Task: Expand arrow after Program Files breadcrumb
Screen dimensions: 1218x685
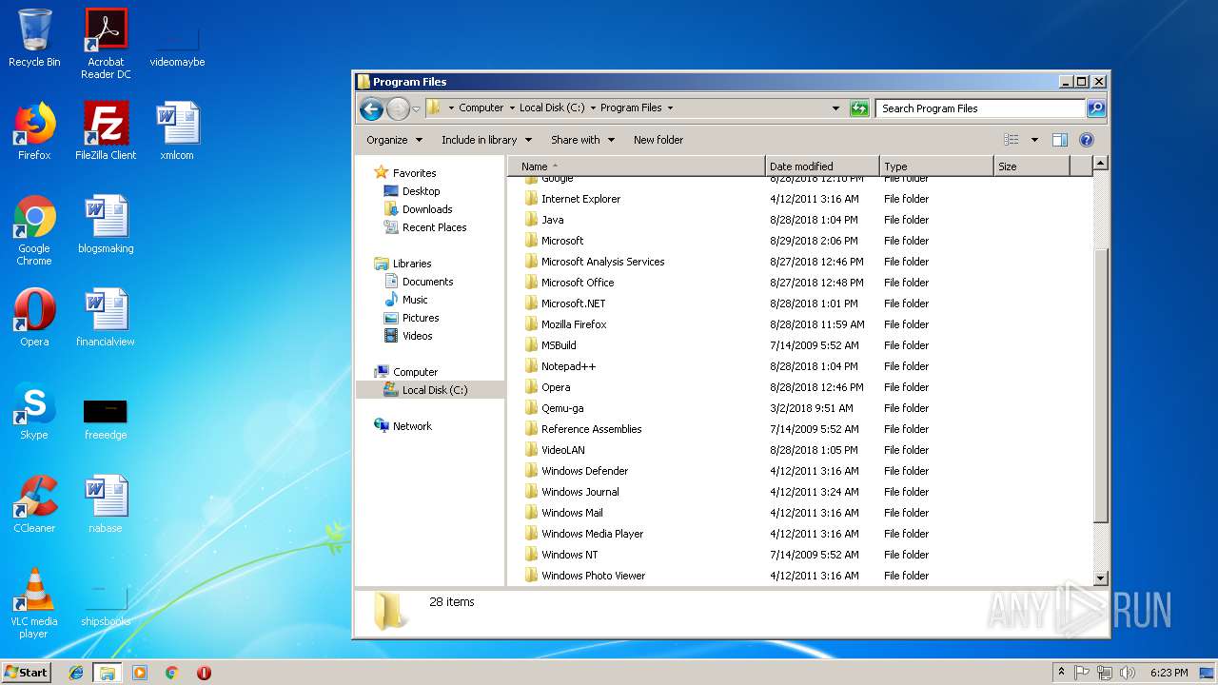Action: click(x=670, y=108)
